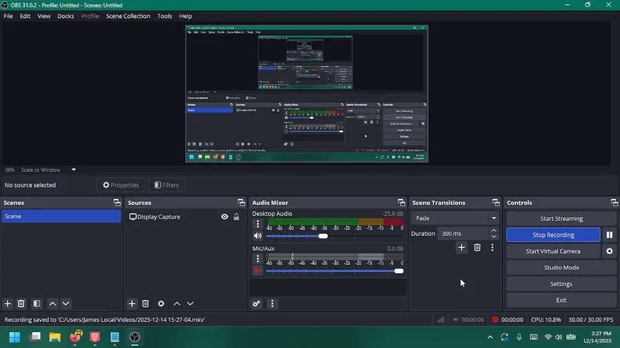620x348 pixels.
Task: Select the Scene item in Scenes list
Action: click(x=61, y=216)
